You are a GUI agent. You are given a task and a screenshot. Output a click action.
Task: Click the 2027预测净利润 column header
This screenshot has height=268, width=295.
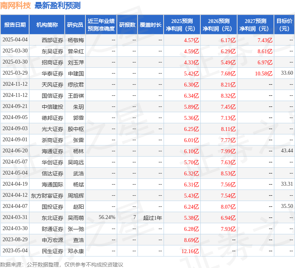tap(256, 25)
